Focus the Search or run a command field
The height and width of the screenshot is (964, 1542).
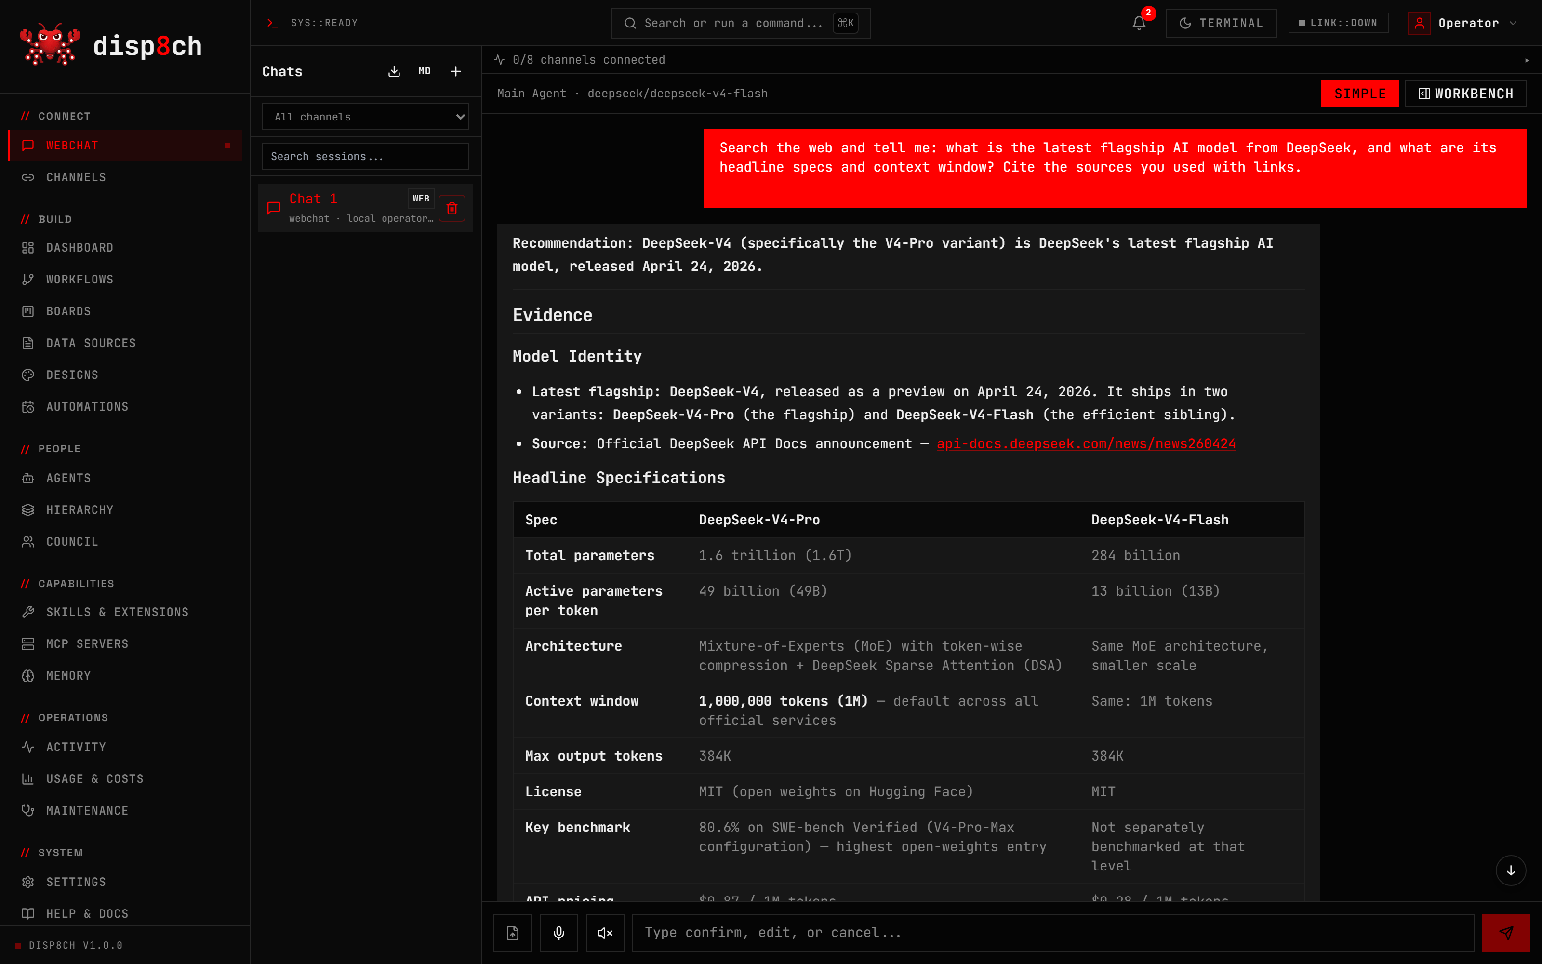click(741, 23)
